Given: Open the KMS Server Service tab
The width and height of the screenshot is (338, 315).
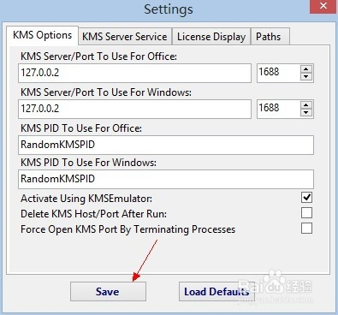Looking at the screenshot, I should pyautogui.click(x=125, y=37).
